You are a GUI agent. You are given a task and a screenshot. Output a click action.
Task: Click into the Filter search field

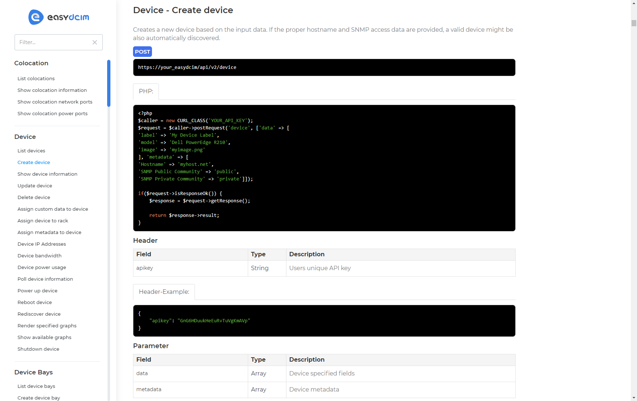53,42
